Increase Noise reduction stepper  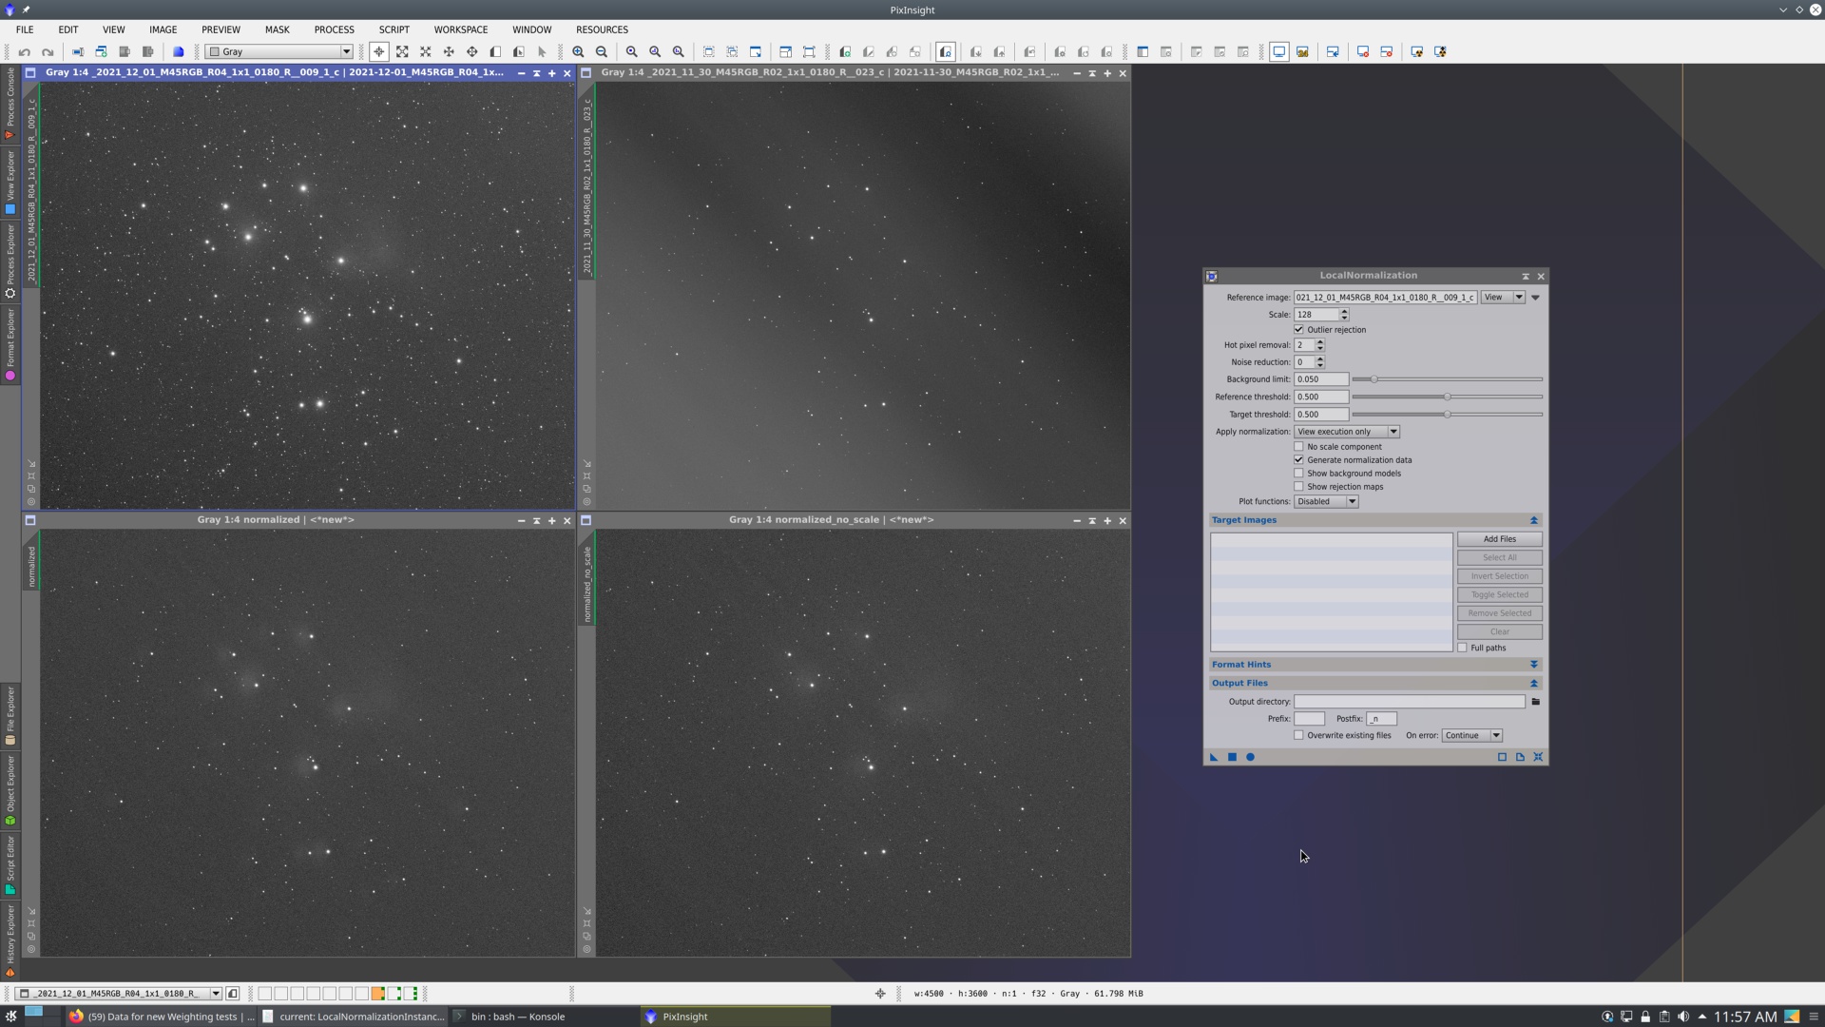(1320, 359)
